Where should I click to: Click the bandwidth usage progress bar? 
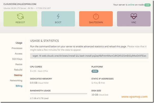pyautogui.click(x=59, y=94)
